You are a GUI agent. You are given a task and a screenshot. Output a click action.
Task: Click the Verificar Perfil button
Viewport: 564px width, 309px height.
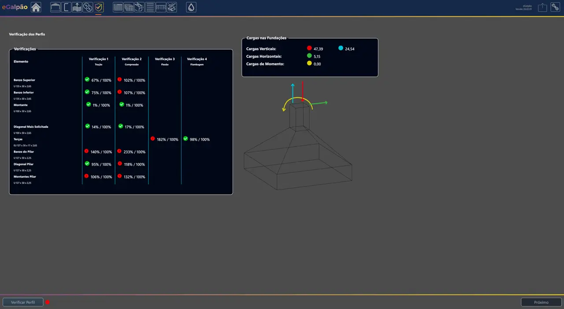point(23,302)
